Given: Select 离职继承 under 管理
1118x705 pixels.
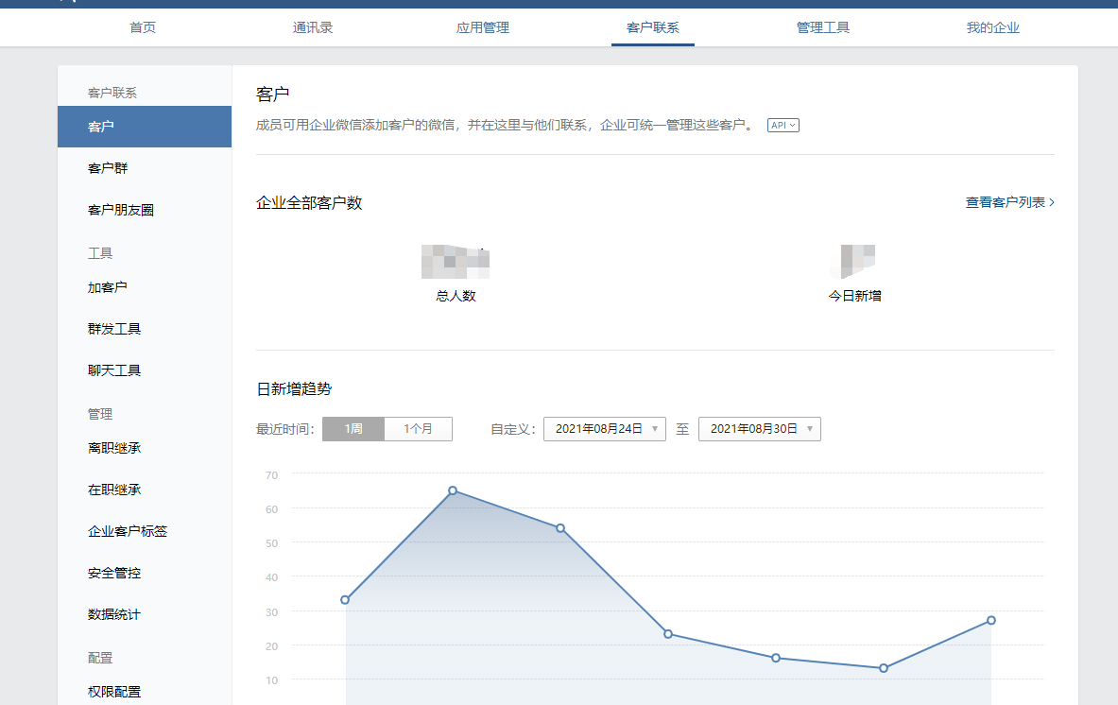Looking at the screenshot, I should pos(114,448).
